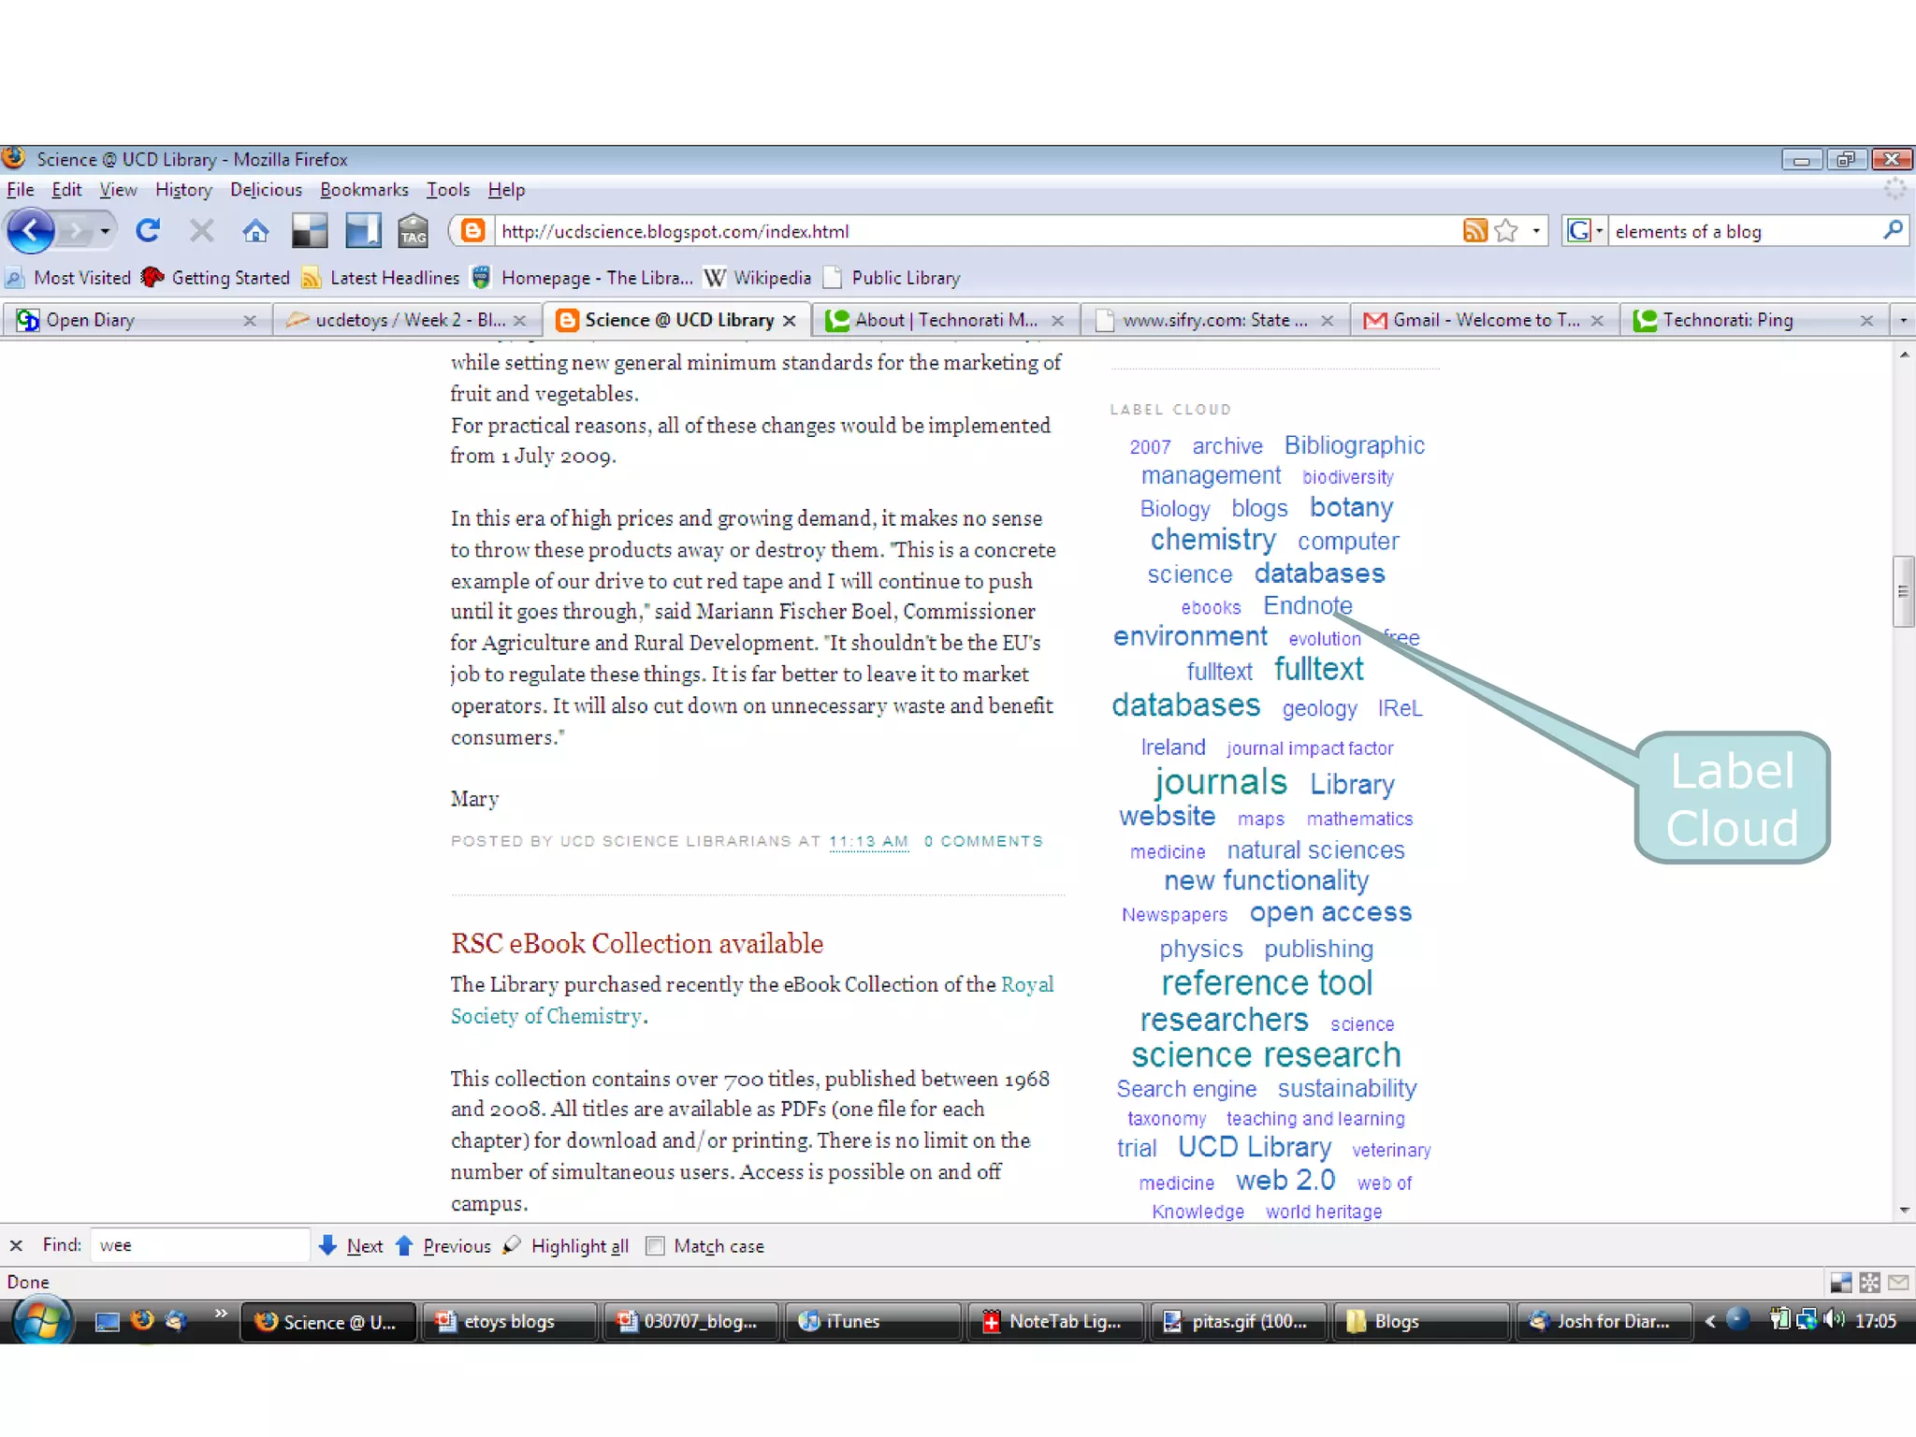
Task: Close the Find bar
Action: point(16,1245)
